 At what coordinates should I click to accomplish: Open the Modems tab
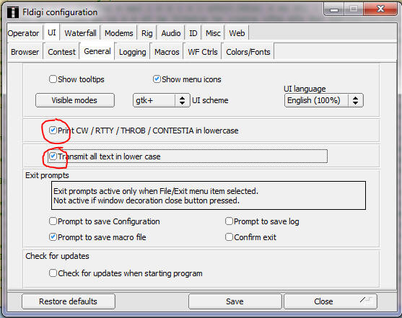tap(118, 33)
